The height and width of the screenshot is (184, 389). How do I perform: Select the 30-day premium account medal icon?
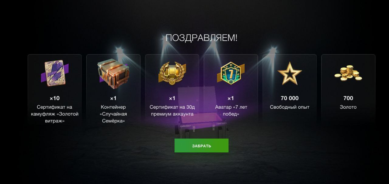pyautogui.click(x=172, y=73)
